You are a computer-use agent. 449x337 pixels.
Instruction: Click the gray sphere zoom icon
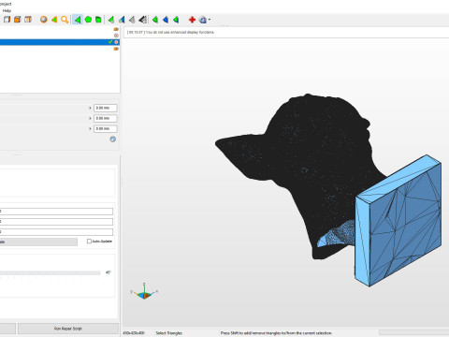pyautogui.click(x=44, y=20)
